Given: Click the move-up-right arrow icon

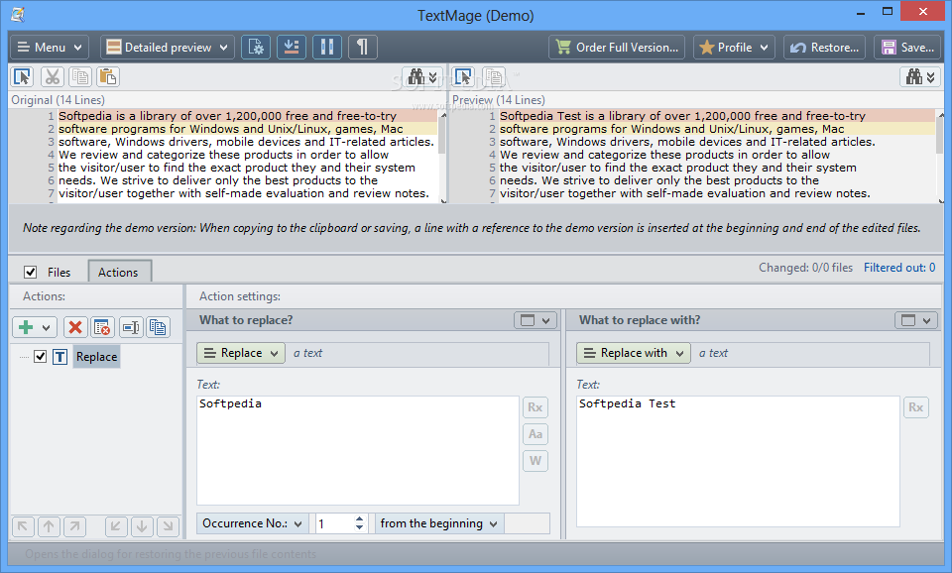Looking at the screenshot, I should (x=75, y=526).
